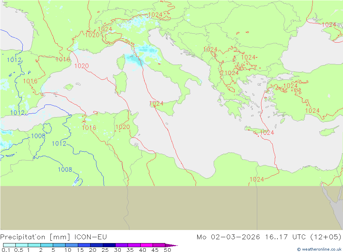Click the 1020 isobar label over Tunisia
Image resolution: width=343 pixels, height=252 pixels.
click(122, 127)
